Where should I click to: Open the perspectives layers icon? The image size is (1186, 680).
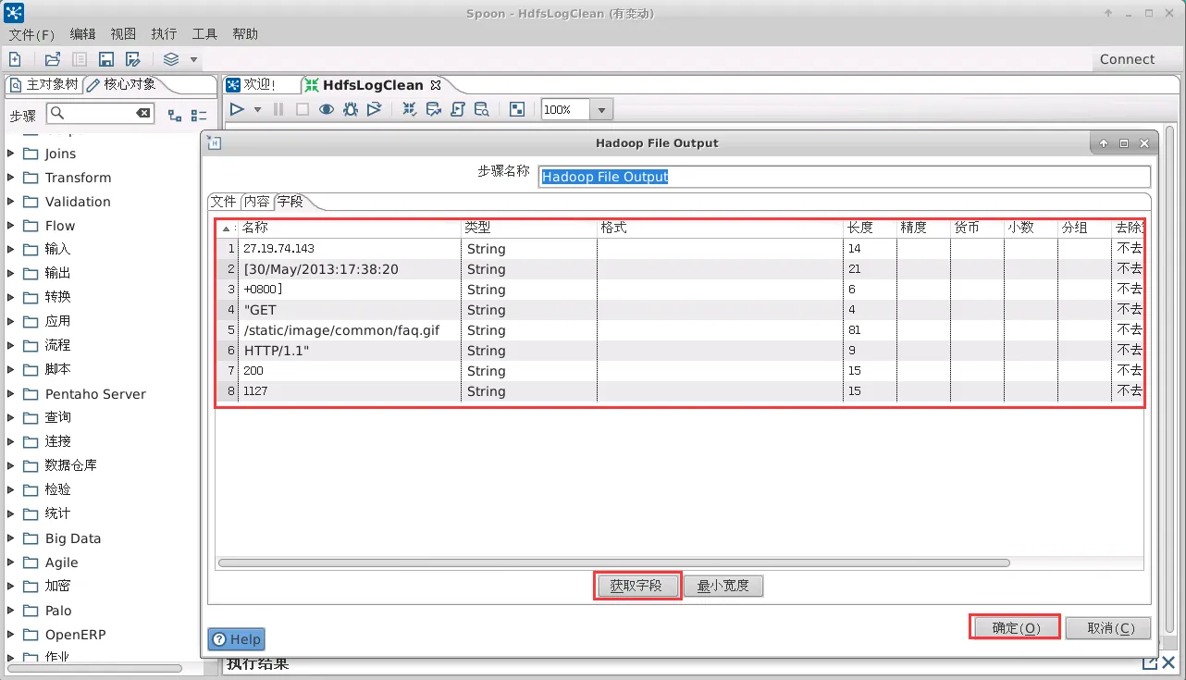tap(171, 59)
